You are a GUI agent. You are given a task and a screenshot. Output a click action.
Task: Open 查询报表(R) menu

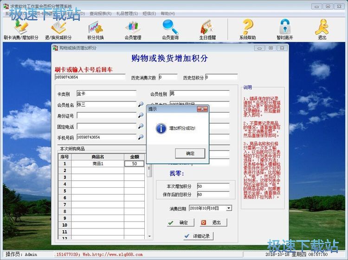click(100, 13)
